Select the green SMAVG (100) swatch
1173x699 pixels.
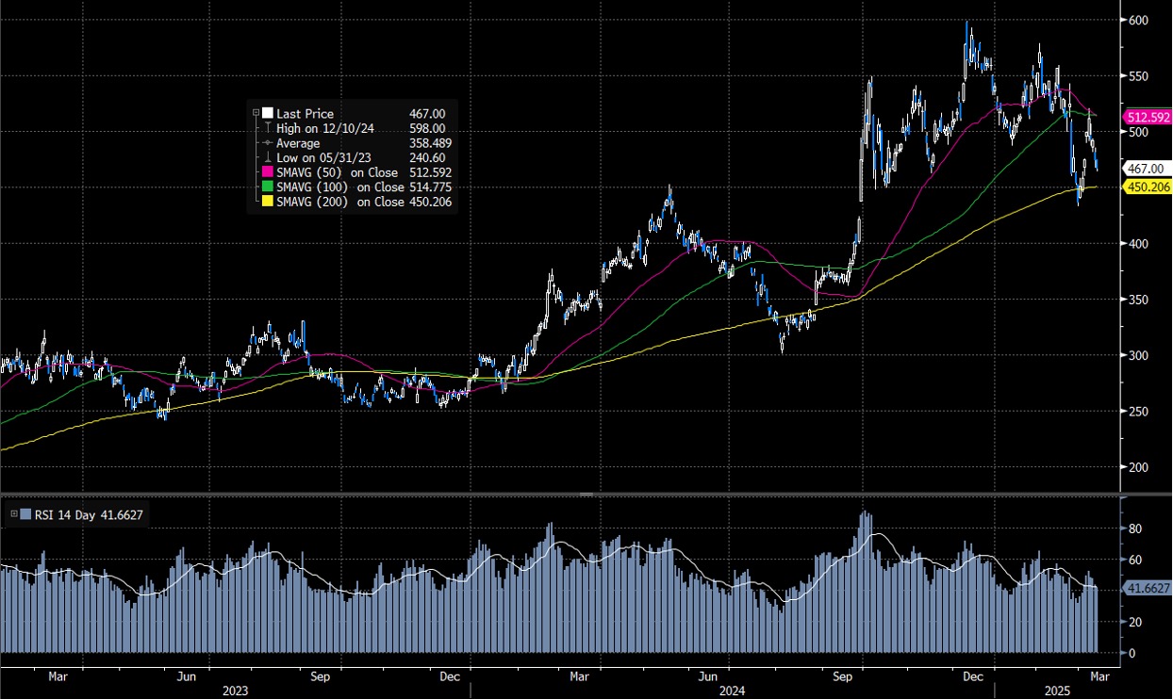coord(267,187)
